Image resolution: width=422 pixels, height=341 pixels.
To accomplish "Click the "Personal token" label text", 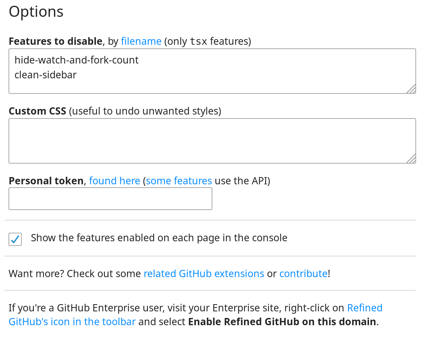I will tap(46, 180).
